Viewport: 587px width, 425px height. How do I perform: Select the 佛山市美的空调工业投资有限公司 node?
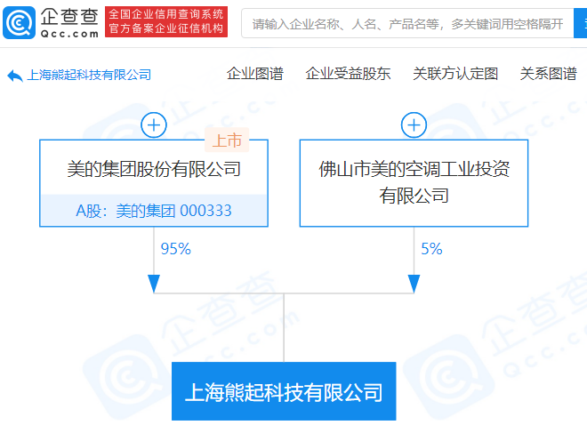[x=414, y=183]
